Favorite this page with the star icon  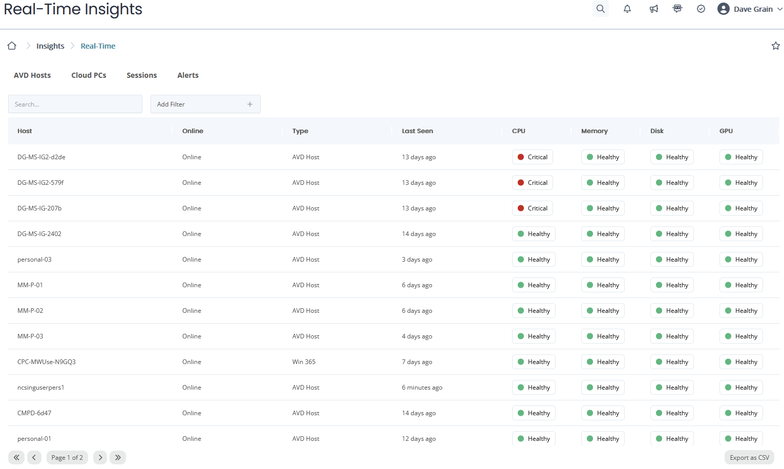[x=775, y=46]
